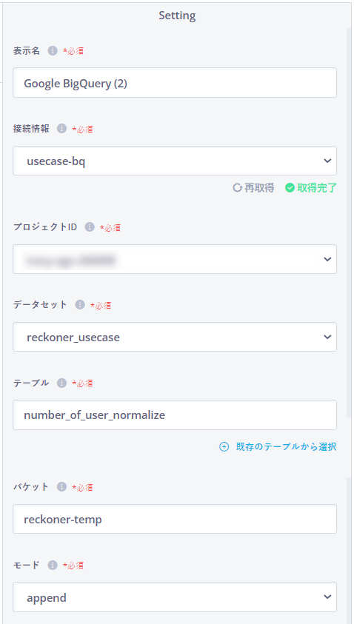Viewport: 354px width, 624px height.
Task: Click the 再取得 refresh button
Action: pyautogui.click(x=254, y=188)
